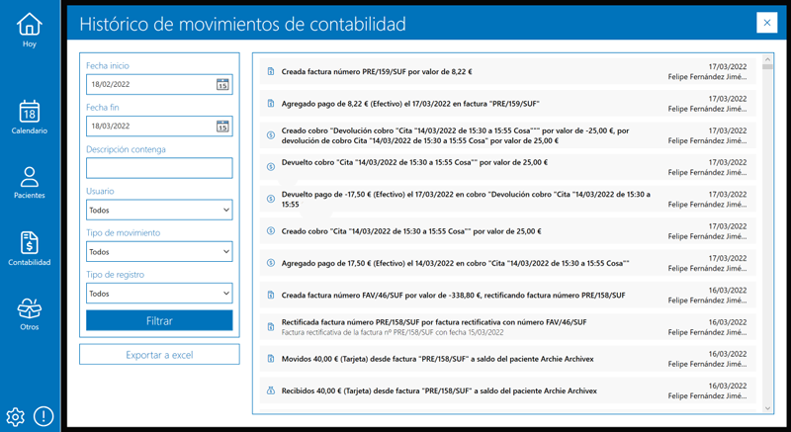Focus the Descripción contenga text field
This screenshot has width=791, height=432.
[159, 168]
